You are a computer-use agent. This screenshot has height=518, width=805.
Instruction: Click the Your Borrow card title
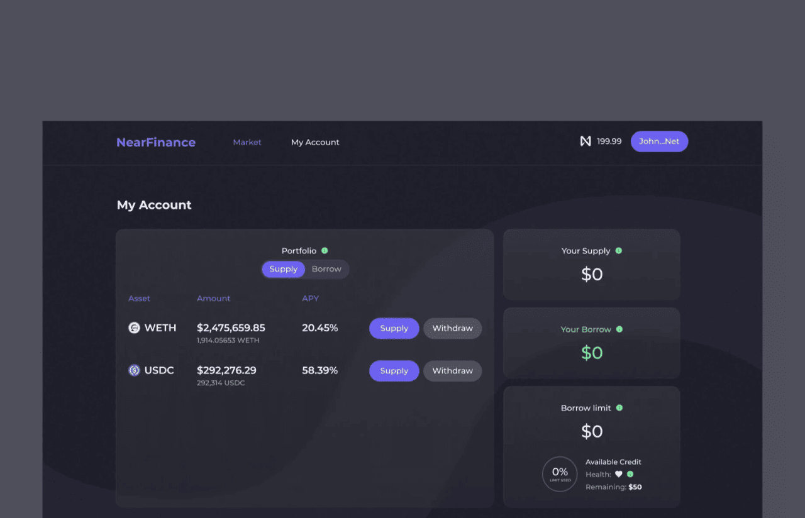coord(586,329)
